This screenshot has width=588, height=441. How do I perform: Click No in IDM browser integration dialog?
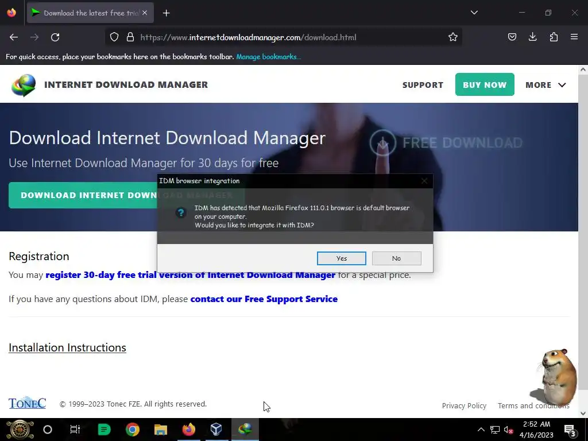(396, 258)
